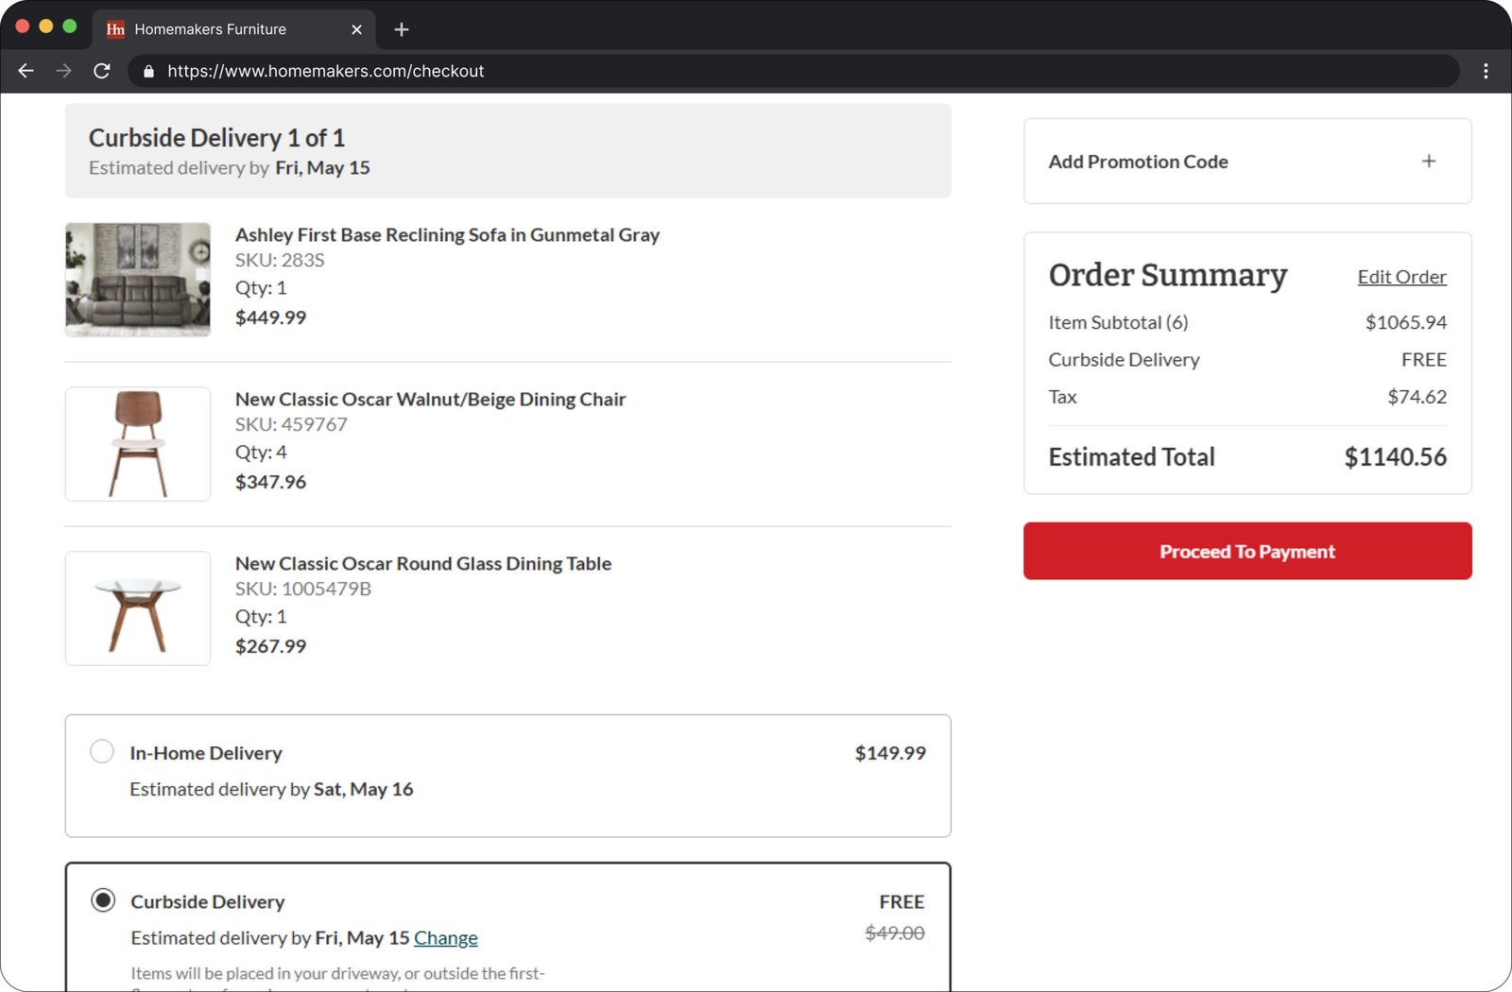Click the browser forward arrow
This screenshot has width=1512, height=992.
point(63,71)
